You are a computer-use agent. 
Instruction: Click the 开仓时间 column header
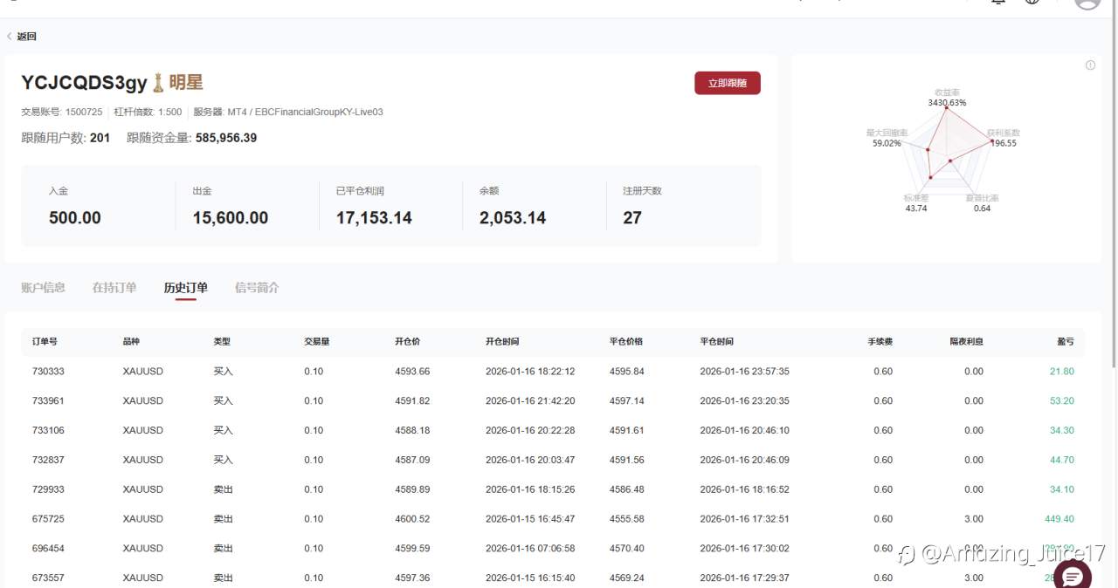point(502,341)
